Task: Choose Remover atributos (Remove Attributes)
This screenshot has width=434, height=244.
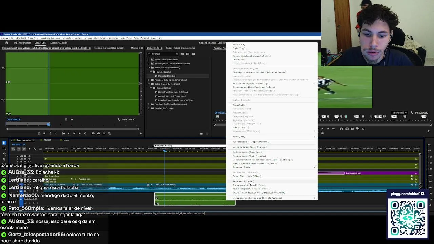Action: [251, 56]
